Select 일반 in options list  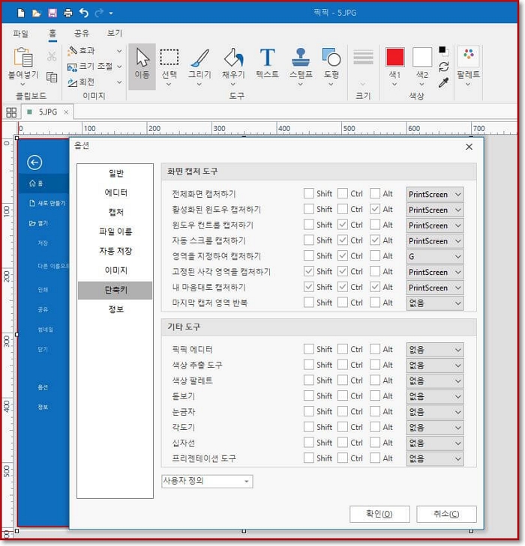(x=115, y=173)
